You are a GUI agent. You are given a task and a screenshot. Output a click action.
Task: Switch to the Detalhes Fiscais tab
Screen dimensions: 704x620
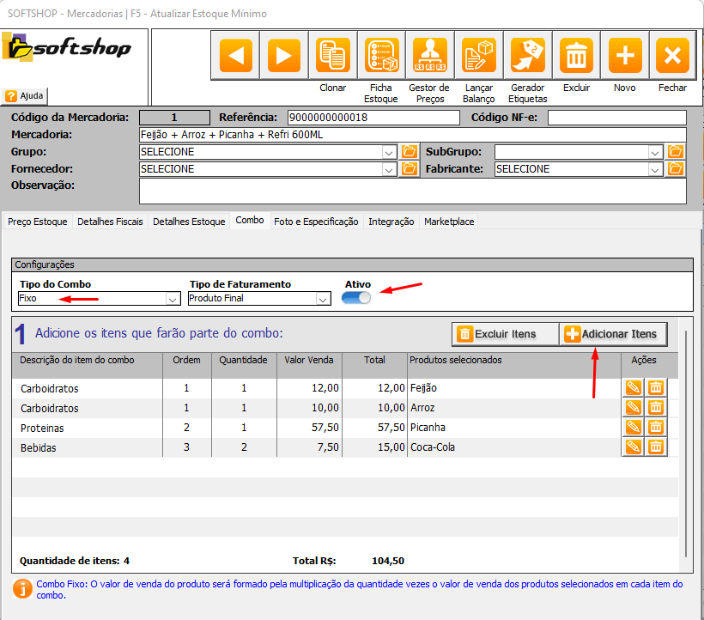pyautogui.click(x=110, y=222)
